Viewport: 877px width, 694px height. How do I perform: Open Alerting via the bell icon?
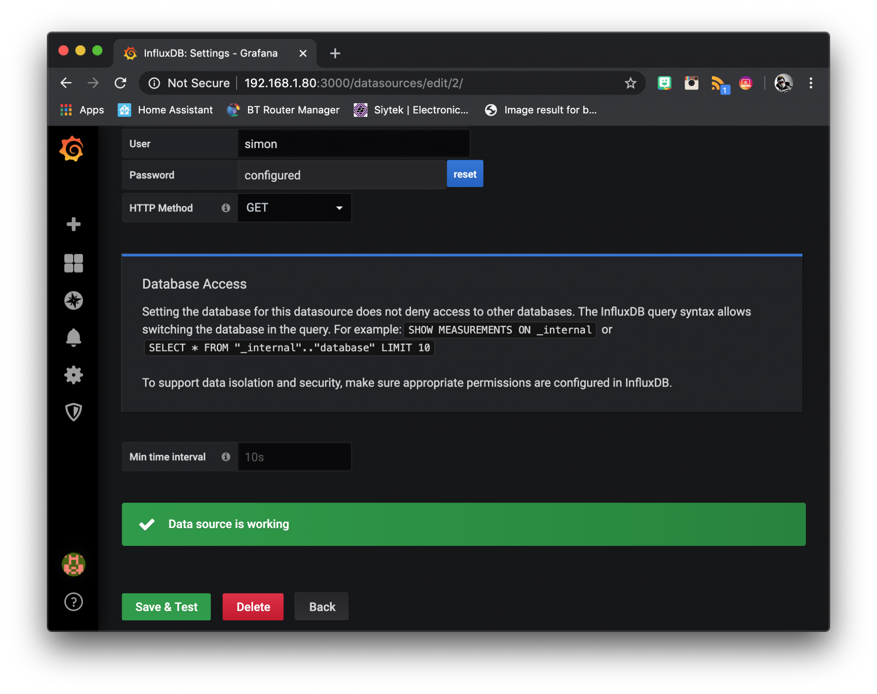[x=73, y=337]
